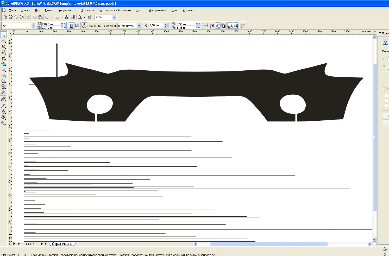
Task: Open the Interactive Blend tool
Action: (4, 99)
